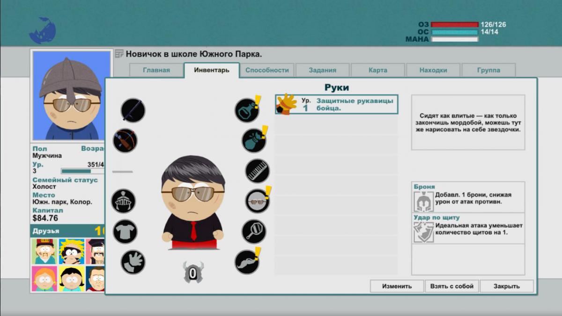Screen dimensions: 562x316
Task: Click the Броня perk description text
Action: (x=473, y=198)
